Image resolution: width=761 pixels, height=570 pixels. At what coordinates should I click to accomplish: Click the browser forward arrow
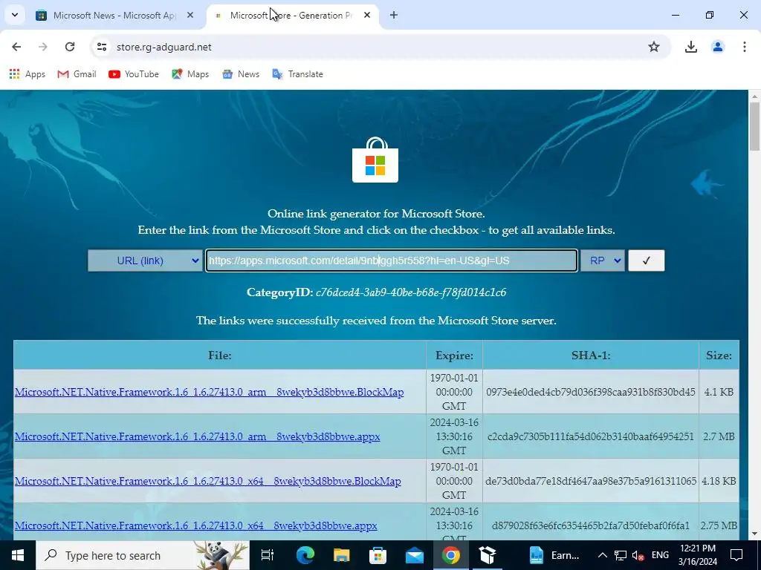tap(43, 47)
